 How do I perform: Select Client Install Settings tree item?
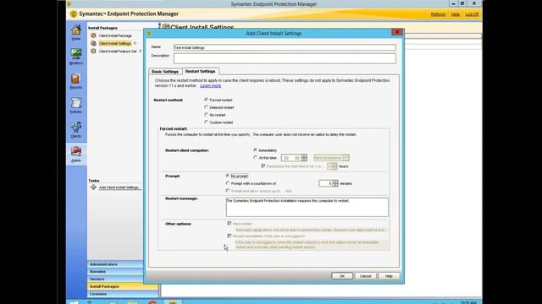(x=115, y=43)
